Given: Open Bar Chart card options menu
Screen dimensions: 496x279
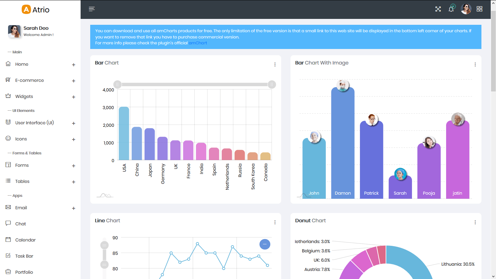Looking at the screenshot, I should (x=275, y=64).
